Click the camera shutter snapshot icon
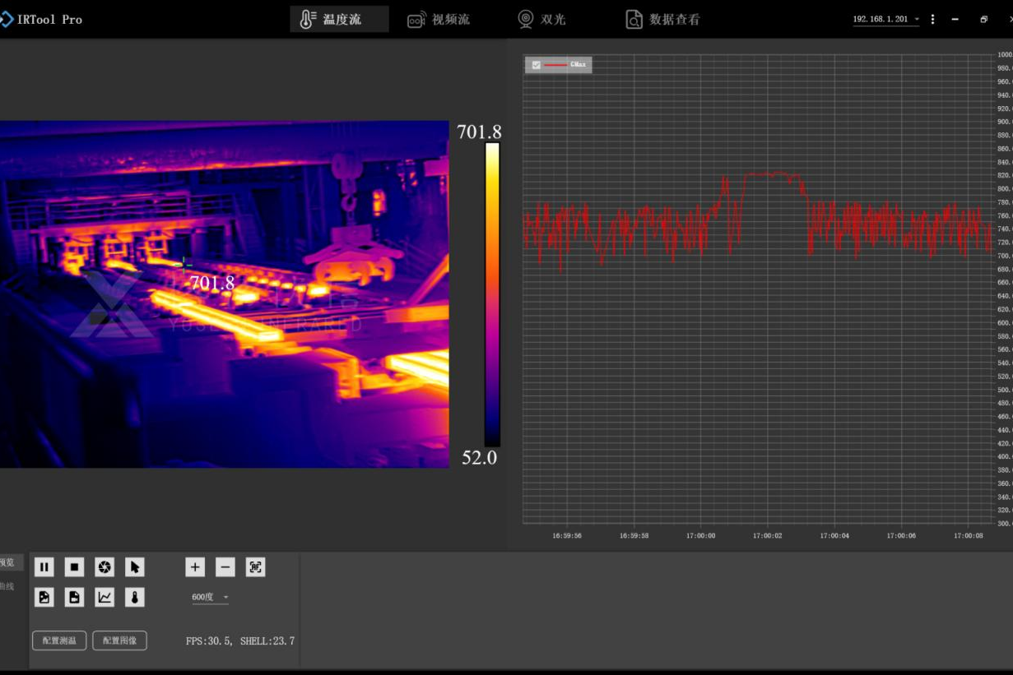The height and width of the screenshot is (675, 1013). click(x=105, y=567)
